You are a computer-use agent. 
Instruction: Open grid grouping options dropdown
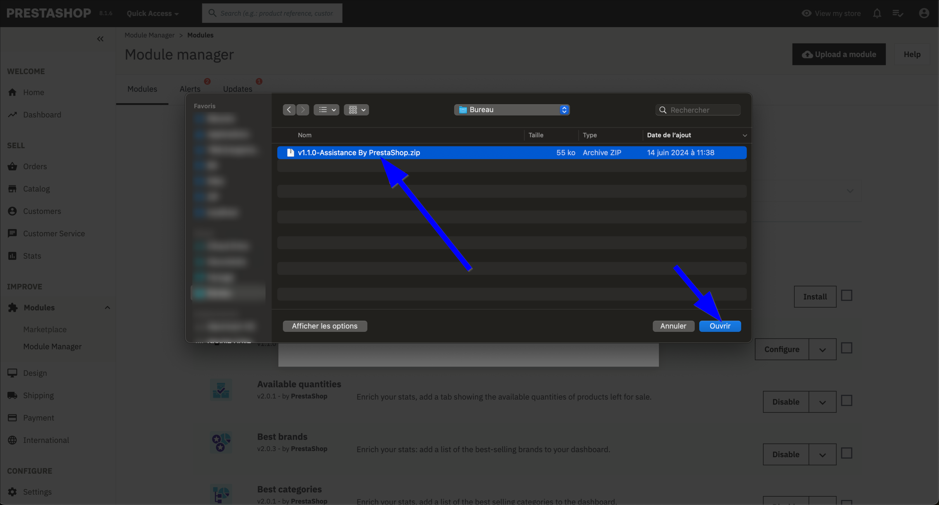tap(356, 110)
